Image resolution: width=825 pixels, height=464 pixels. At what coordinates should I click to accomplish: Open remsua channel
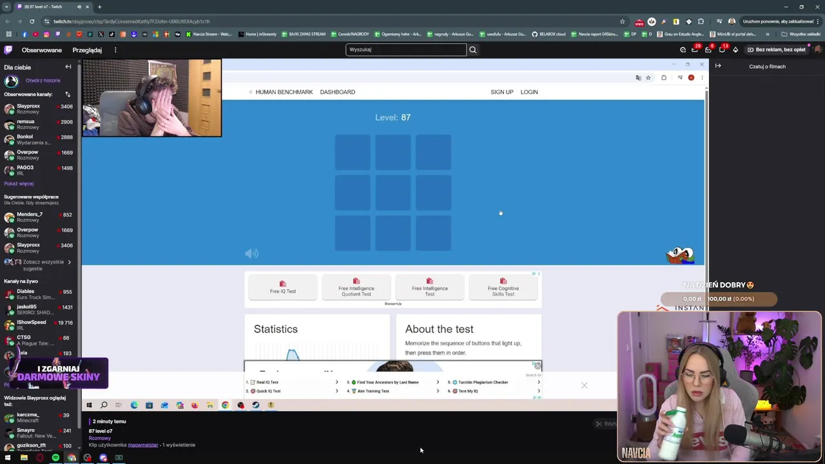pos(39,124)
